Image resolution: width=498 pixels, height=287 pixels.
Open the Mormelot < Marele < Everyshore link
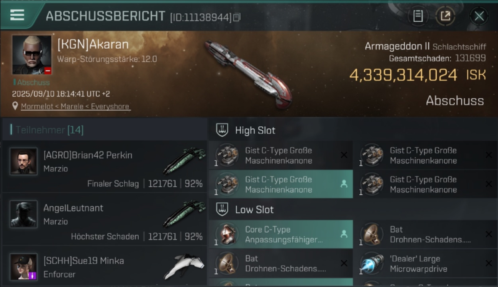point(75,106)
